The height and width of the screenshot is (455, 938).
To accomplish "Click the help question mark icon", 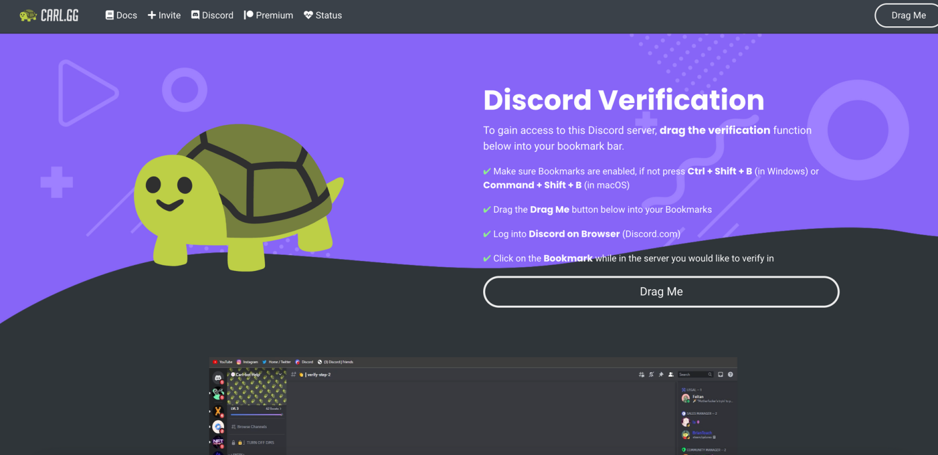I will [730, 374].
